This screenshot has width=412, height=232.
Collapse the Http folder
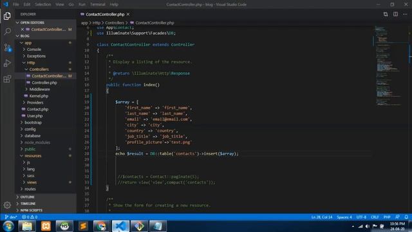pos(45,63)
